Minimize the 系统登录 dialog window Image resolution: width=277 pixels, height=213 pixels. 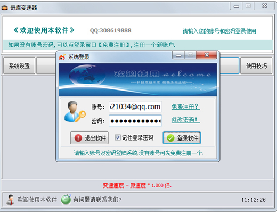pos(178,55)
